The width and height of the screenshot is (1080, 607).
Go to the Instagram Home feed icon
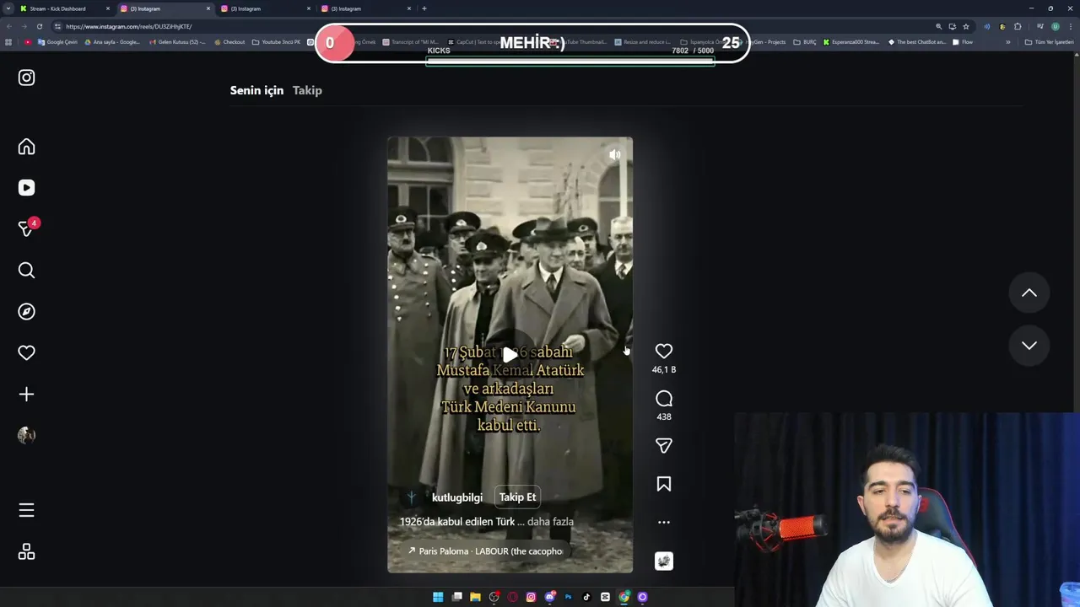tap(26, 147)
